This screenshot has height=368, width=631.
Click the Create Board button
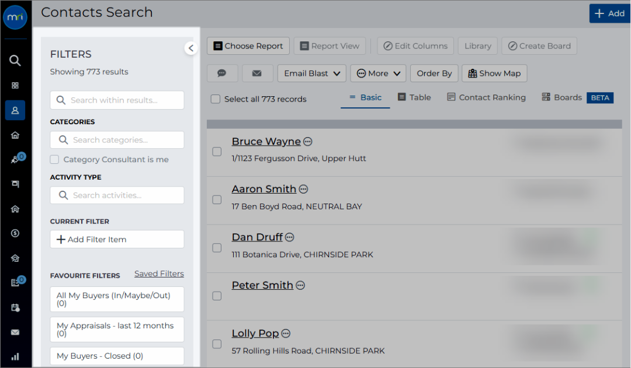point(539,46)
